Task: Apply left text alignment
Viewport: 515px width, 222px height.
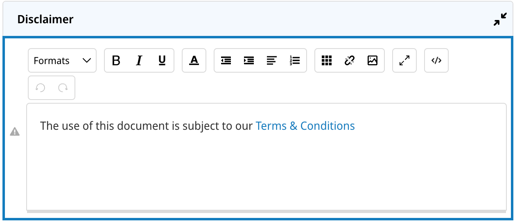Action: pyautogui.click(x=271, y=61)
